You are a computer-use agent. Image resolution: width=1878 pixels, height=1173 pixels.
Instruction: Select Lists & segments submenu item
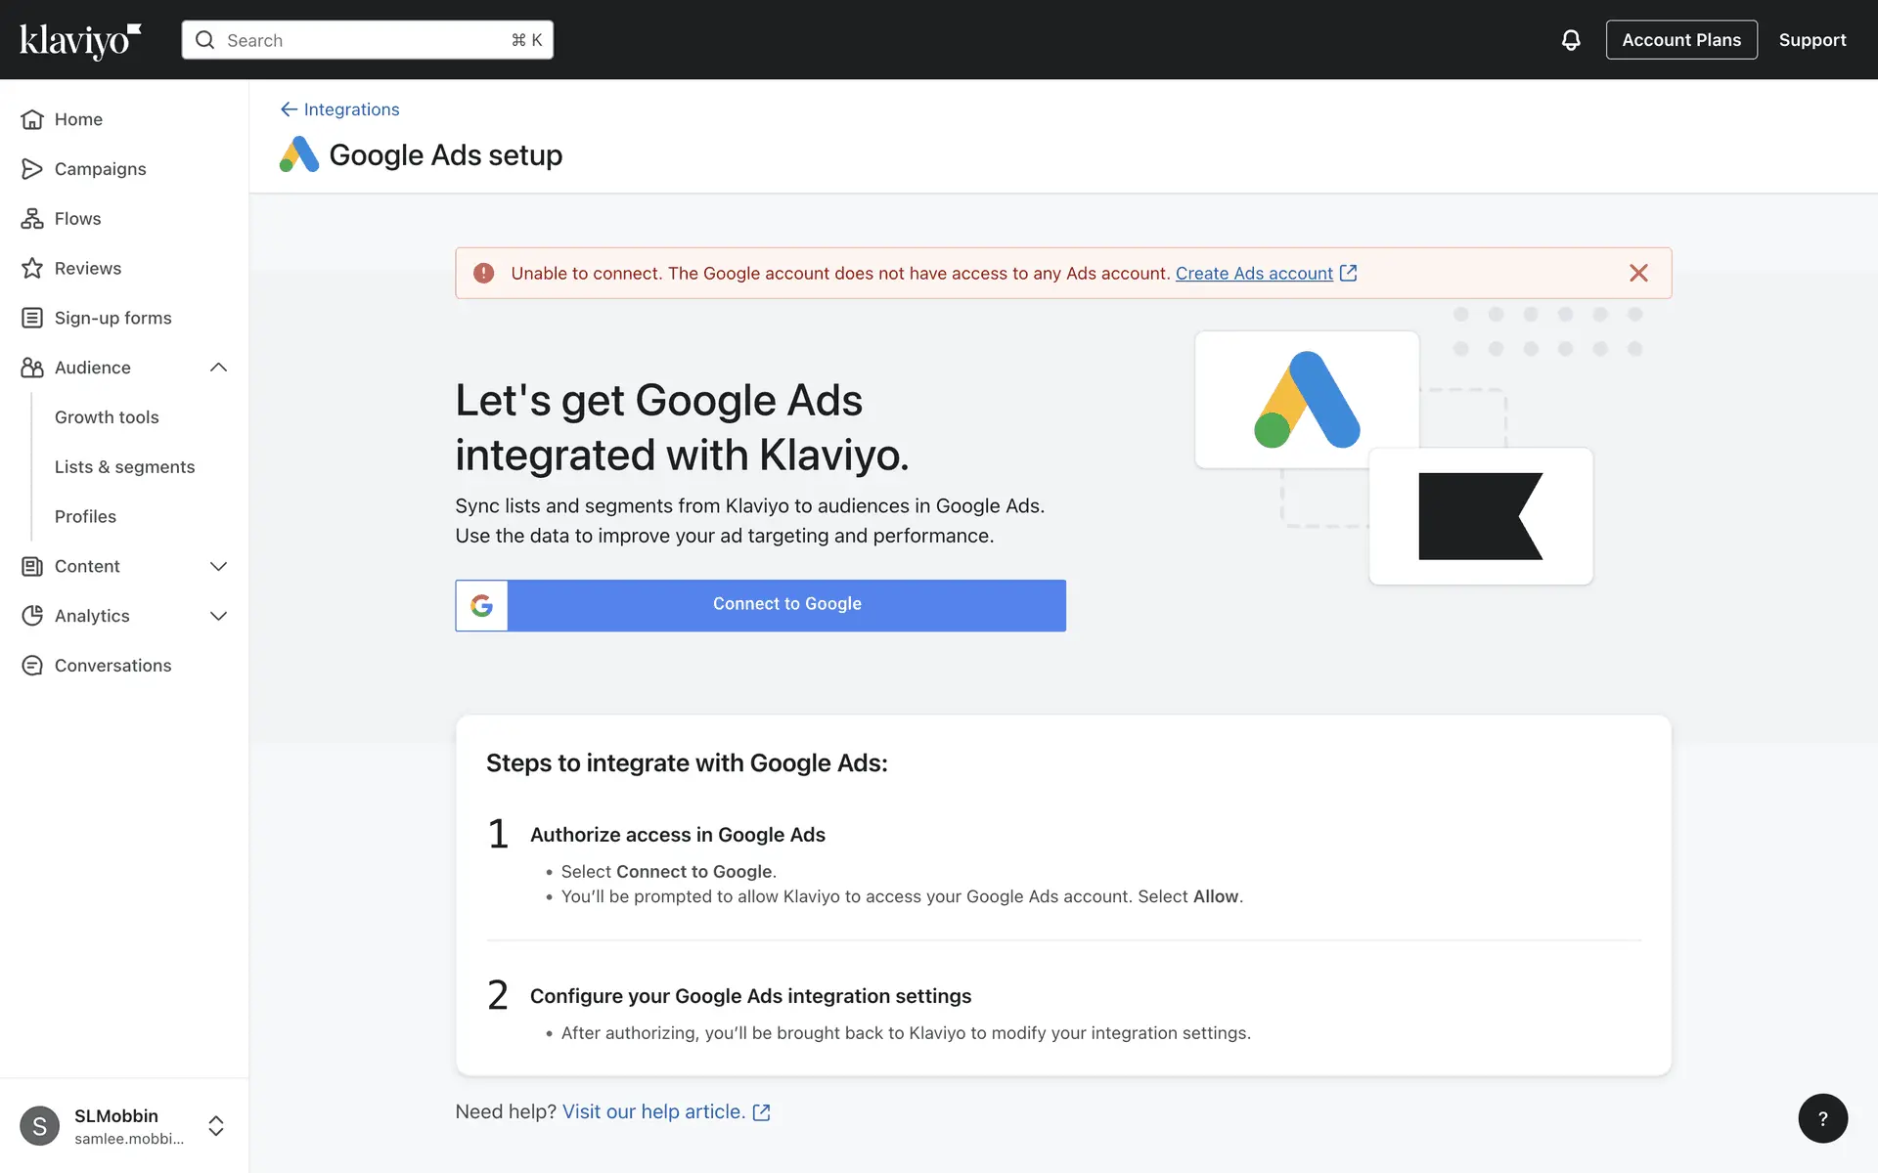click(x=124, y=467)
